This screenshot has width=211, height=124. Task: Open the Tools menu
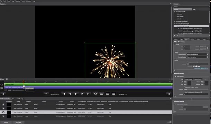23,1
